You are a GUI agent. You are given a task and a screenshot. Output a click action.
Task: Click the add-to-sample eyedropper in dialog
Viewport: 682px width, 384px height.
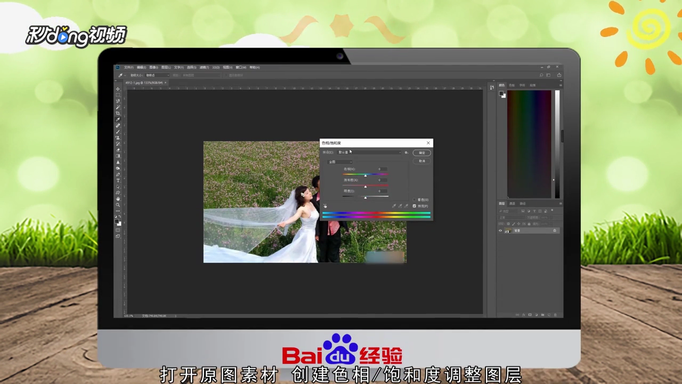pos(400,206)
